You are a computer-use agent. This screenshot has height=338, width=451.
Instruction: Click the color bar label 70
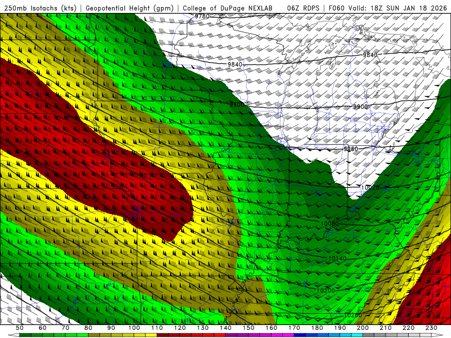coord(65,328)
